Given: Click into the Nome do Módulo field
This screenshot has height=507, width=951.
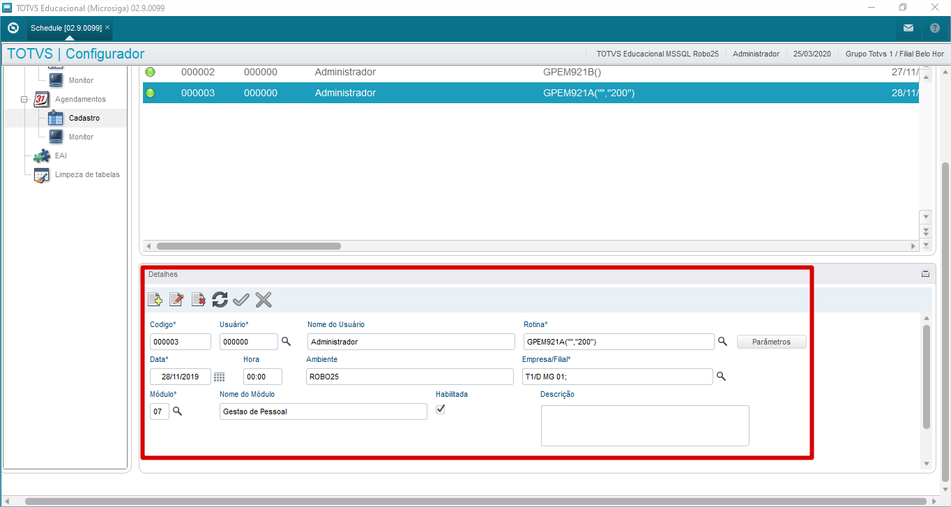Looking at the screenshot, I should click(323, 411).
